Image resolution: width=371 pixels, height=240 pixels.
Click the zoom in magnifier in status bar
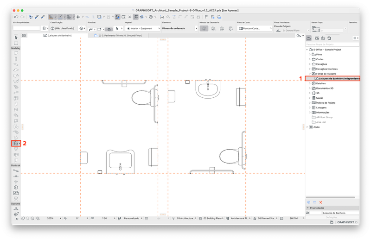pos(32,219)
